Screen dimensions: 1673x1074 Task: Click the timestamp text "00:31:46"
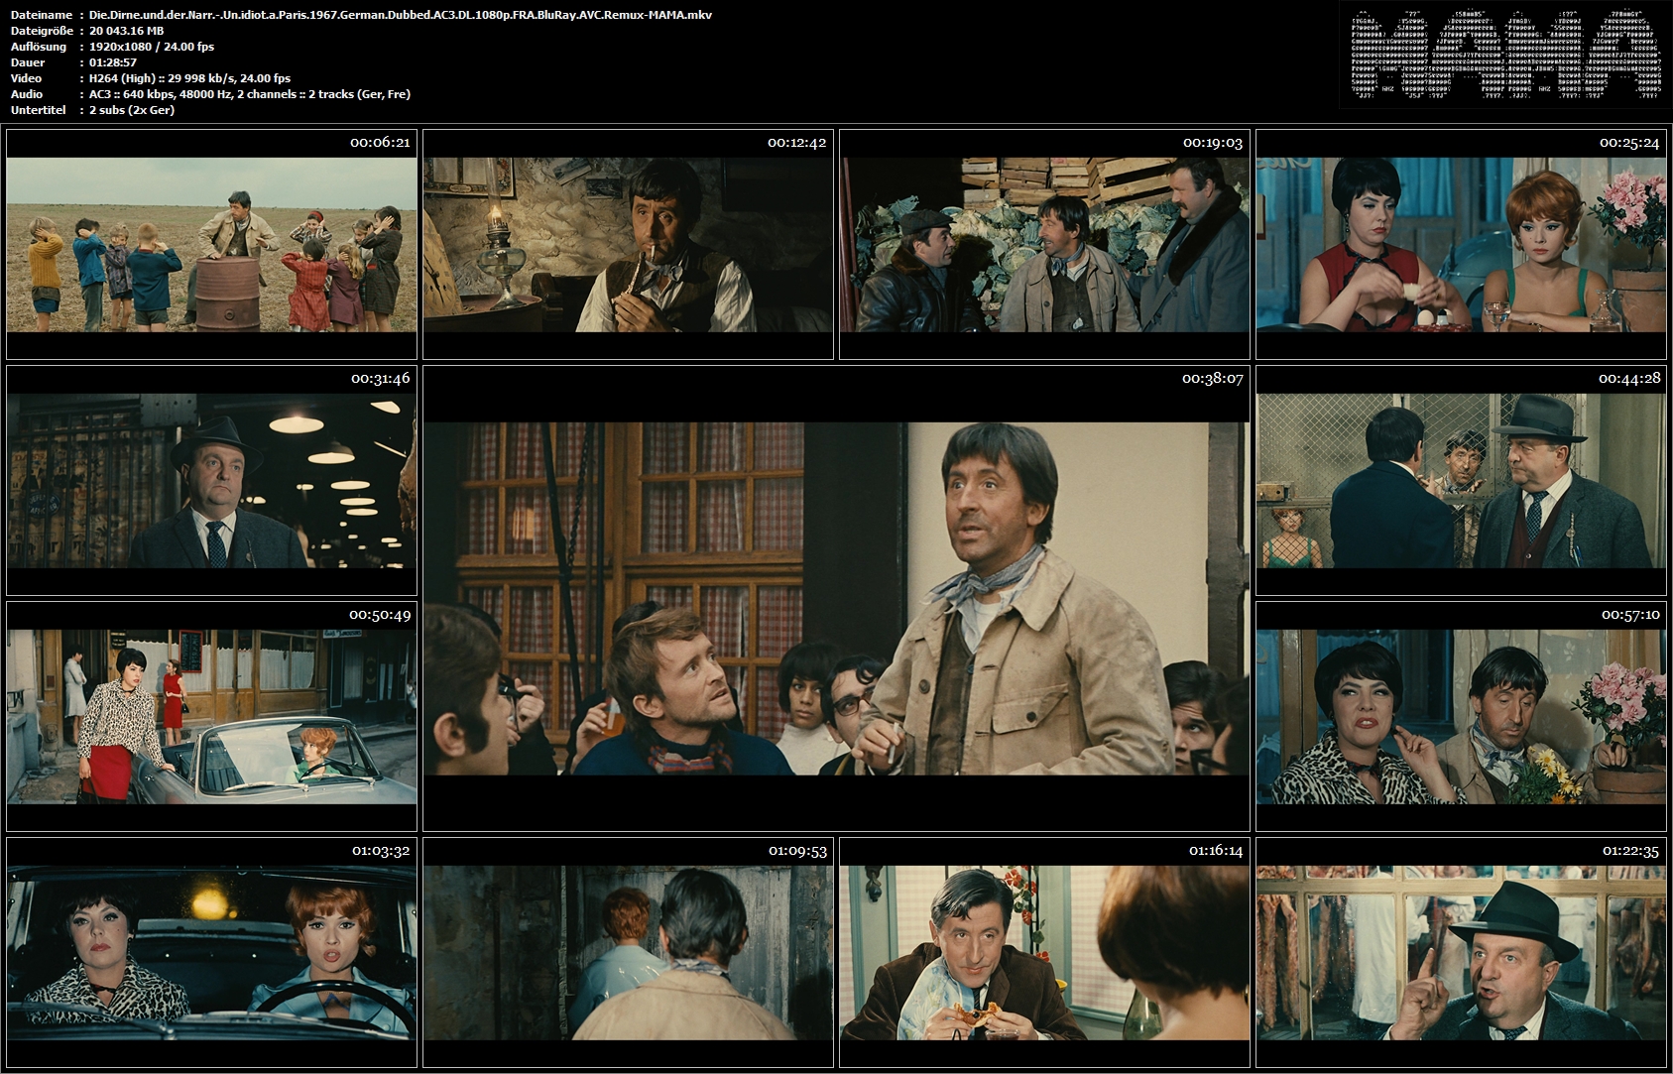tap(380, 378)
